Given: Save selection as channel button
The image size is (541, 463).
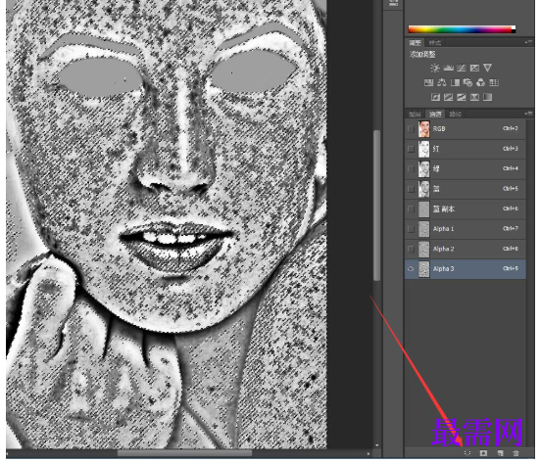Looking at the screenshot, I should [x=483, y=453].
